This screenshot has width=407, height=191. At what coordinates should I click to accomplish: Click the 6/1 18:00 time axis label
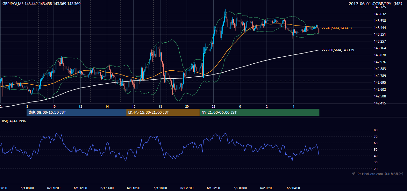coord(160,188)
